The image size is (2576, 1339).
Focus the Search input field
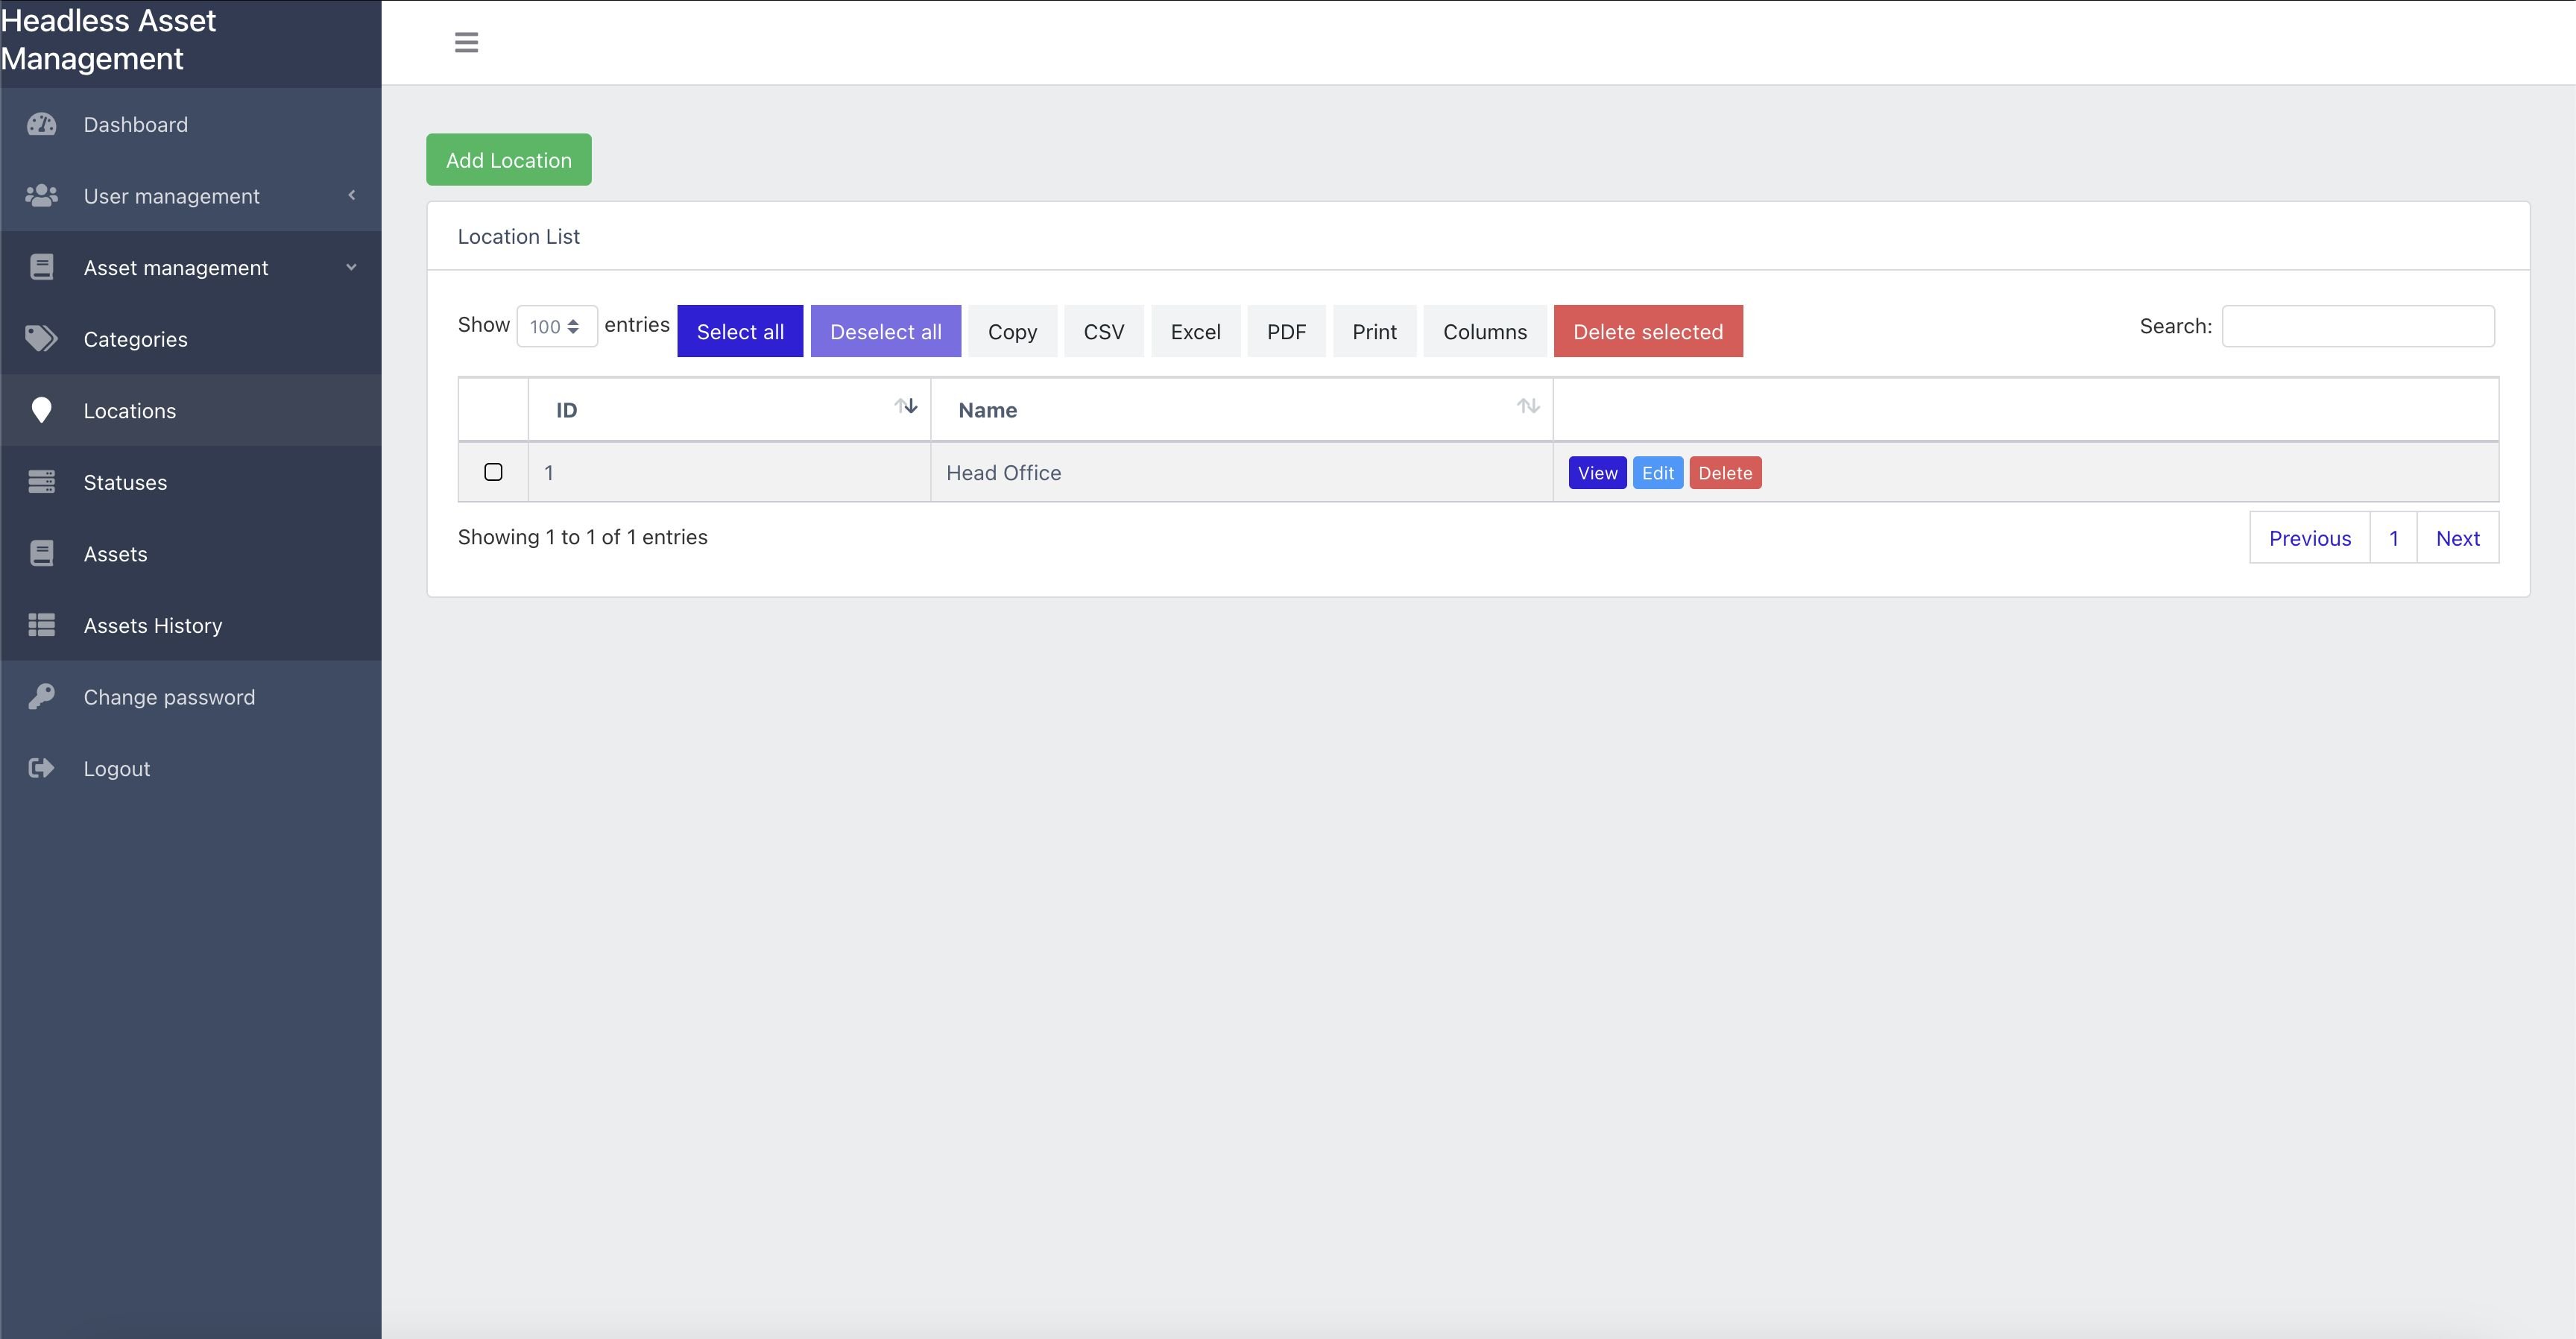click(2357, 326)
